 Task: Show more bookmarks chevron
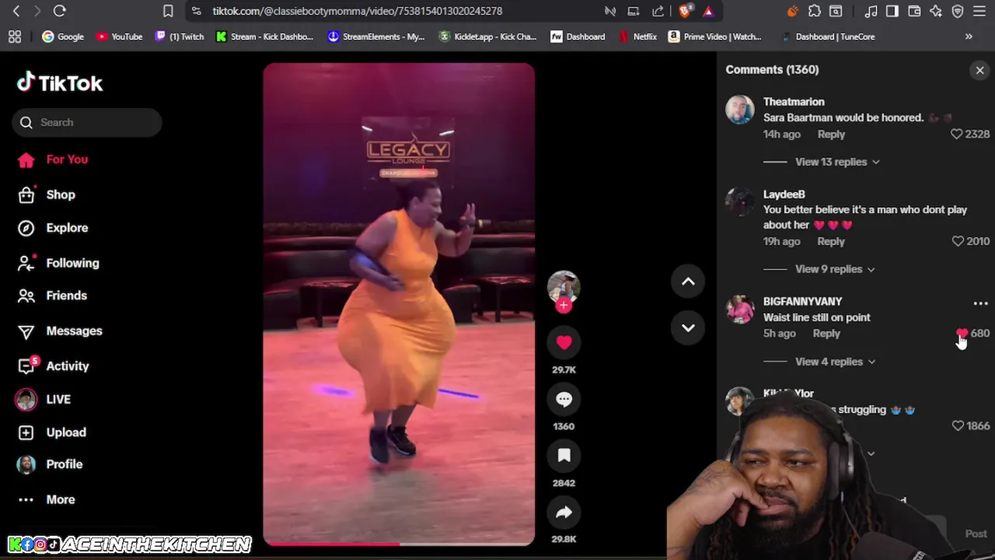pyautogui.click(x=969, y=37)
